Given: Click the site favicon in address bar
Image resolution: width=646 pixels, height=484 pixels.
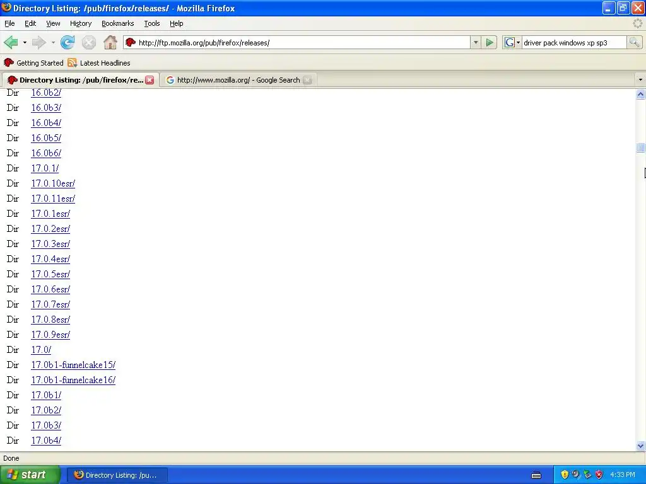Looking at the screenshot, I should 131,42.
